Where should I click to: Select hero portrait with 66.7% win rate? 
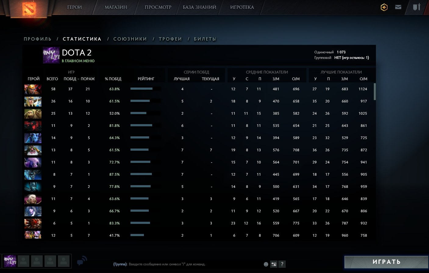(33, 211)
